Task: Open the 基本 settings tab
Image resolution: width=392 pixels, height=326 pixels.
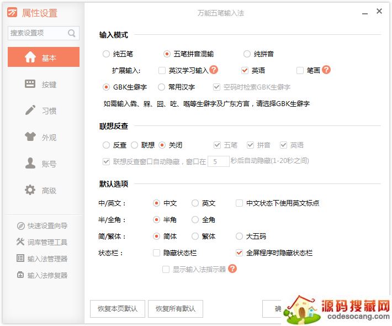Action: [44, 57]
